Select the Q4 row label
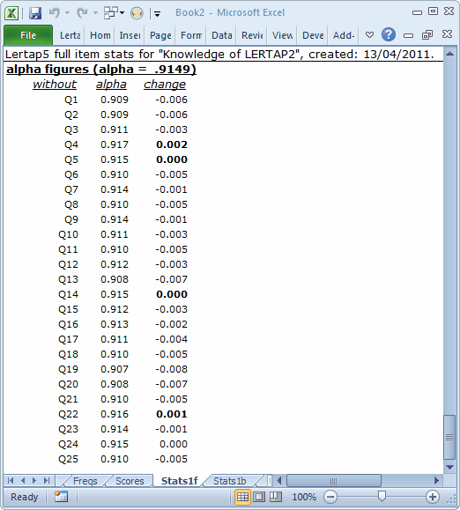Image resolution: width=460 pixels, height=510 pixels. click(71, 144)
